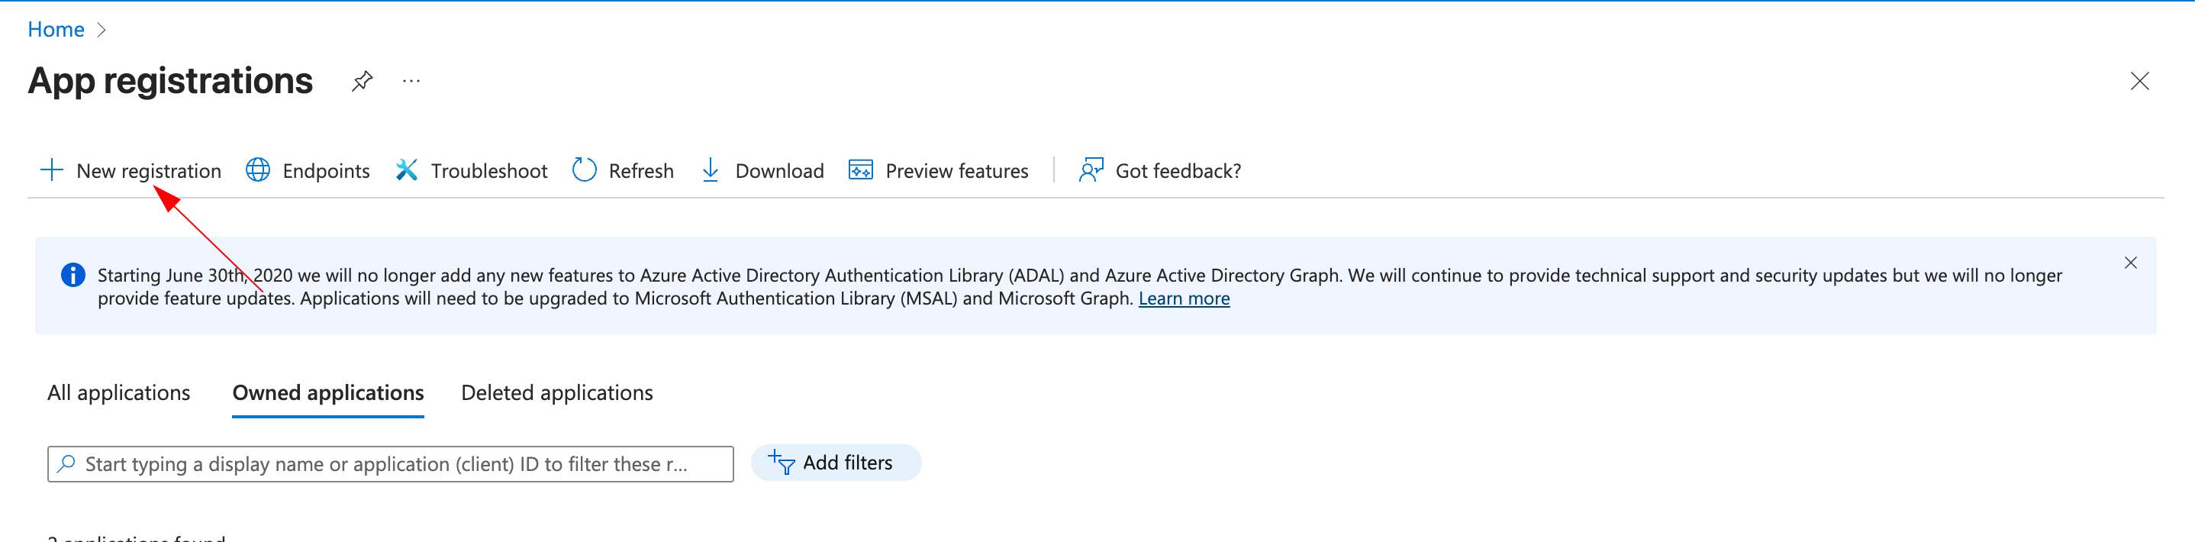The height and width of the screenshot is (542, 2195).
Task: Click the New registration plus icon
Action: pyautogui.click(x=52, y=170)
